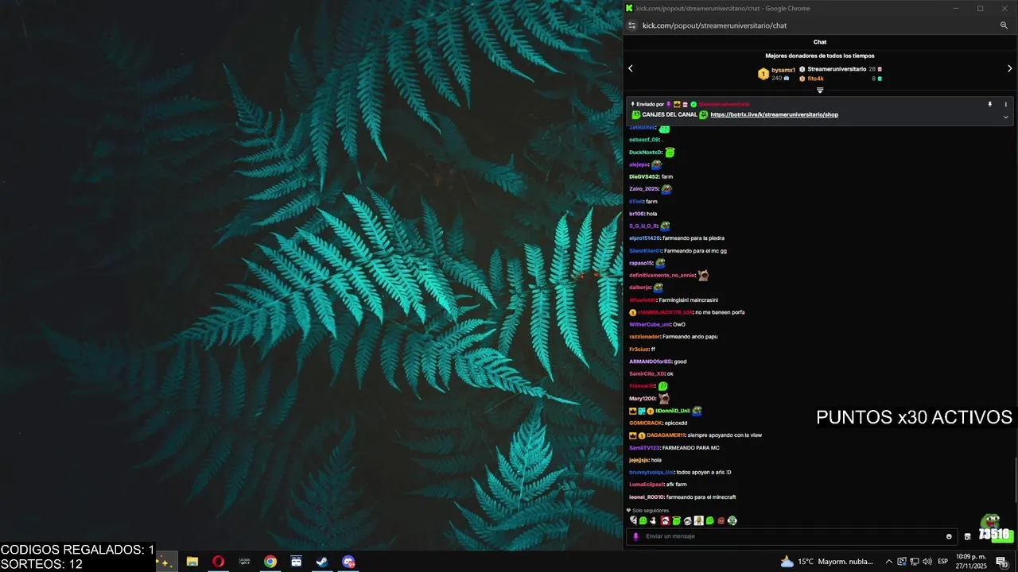Expand the pinned message with chevron
Image resolution: width=1018 pixels, height=572 pixels.
coord(1005,117)
